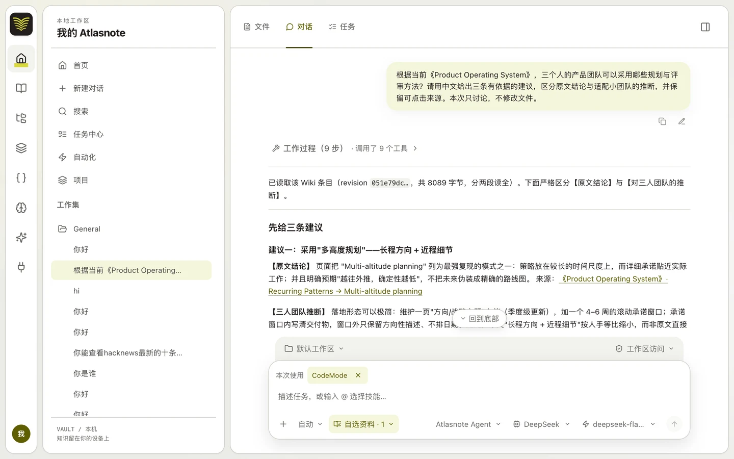Open the tree structure icon in the rail
This screenshot has height=459, width=734.
pos(21,118)
